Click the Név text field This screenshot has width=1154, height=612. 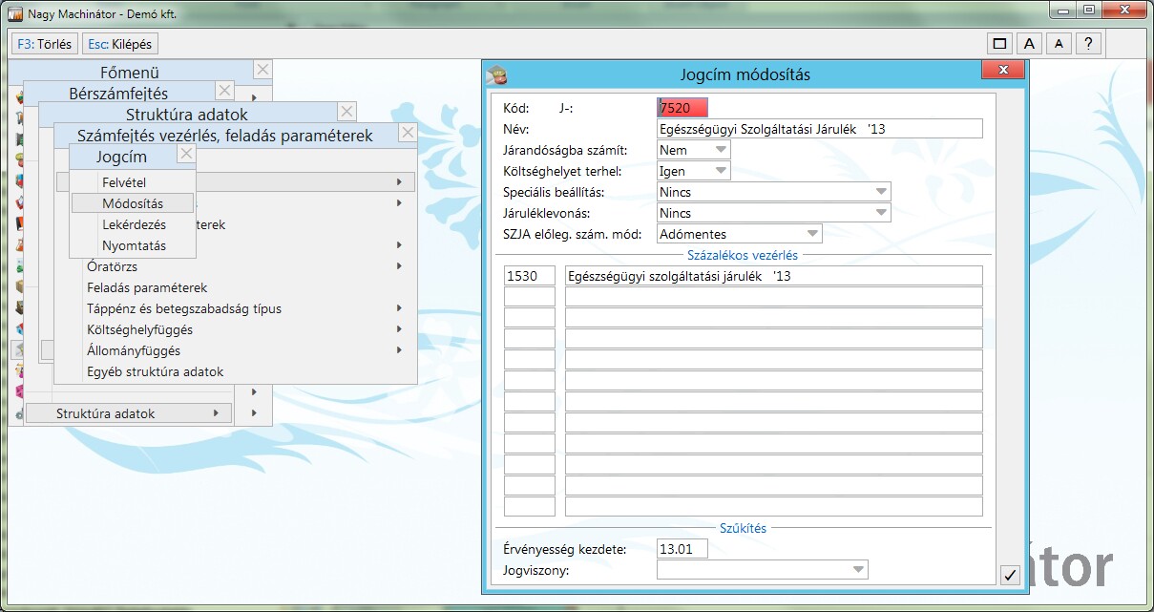tap(819, 129)
